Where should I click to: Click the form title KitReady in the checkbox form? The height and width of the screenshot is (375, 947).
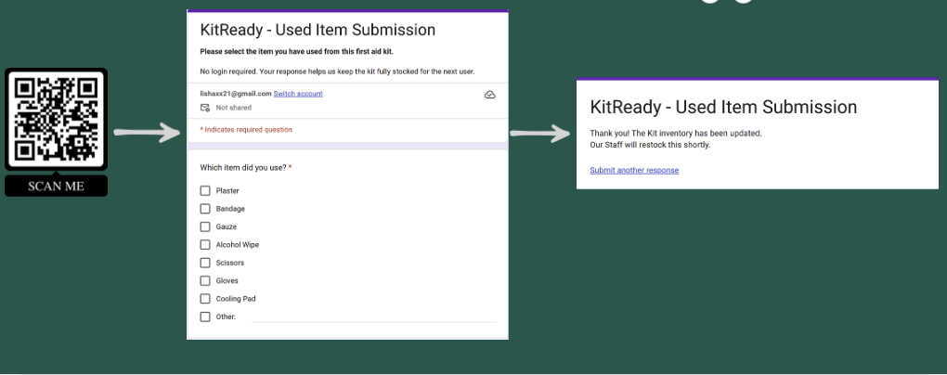point(318,30)
